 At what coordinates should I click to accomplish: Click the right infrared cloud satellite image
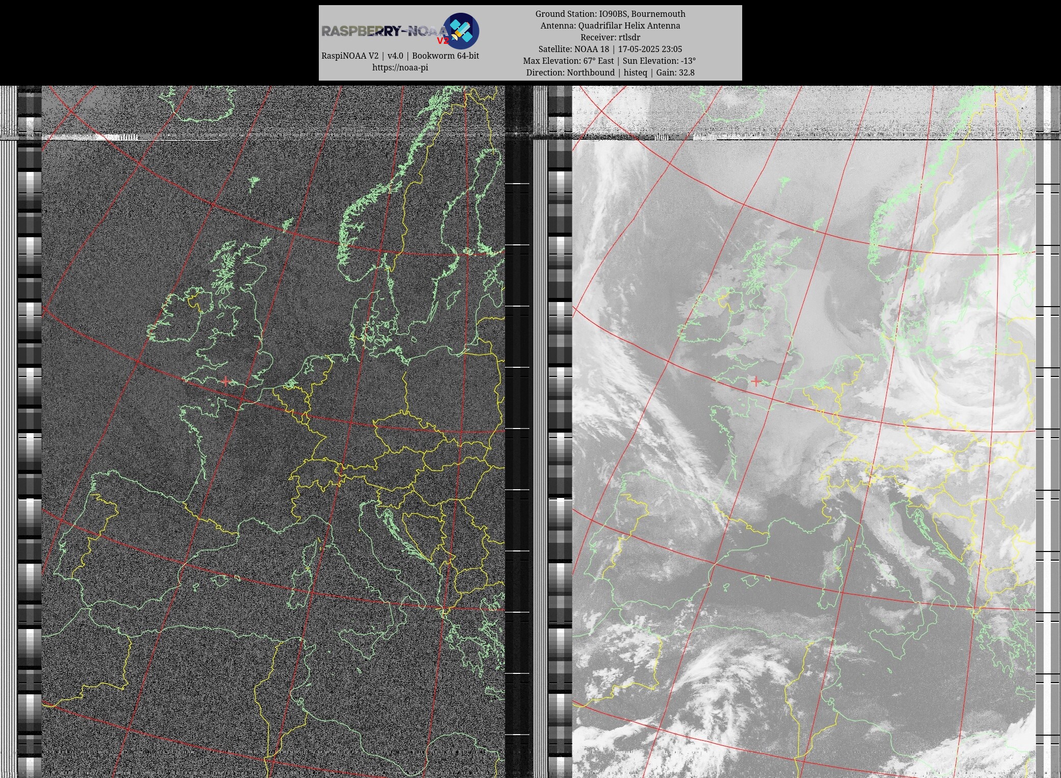tap(803, 432)
